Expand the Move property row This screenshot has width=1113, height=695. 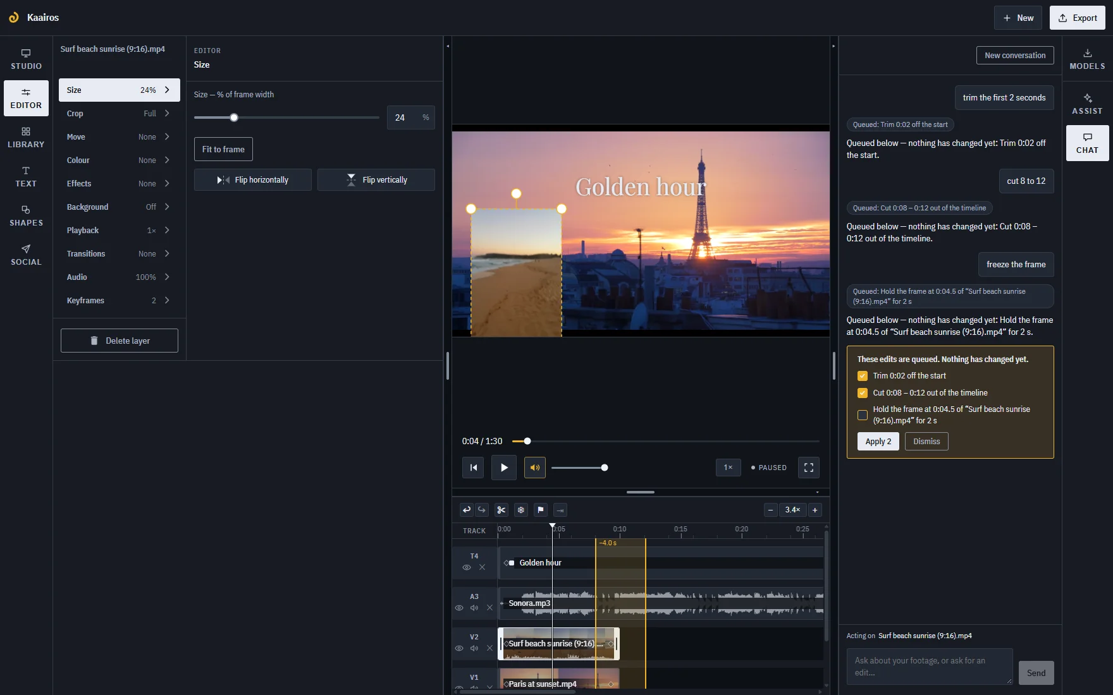[120, 137]
